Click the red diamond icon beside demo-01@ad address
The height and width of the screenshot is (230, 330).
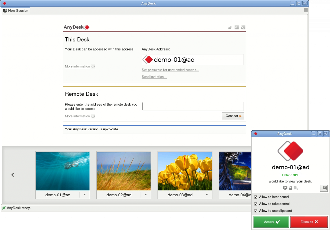(x=148, y=60)
